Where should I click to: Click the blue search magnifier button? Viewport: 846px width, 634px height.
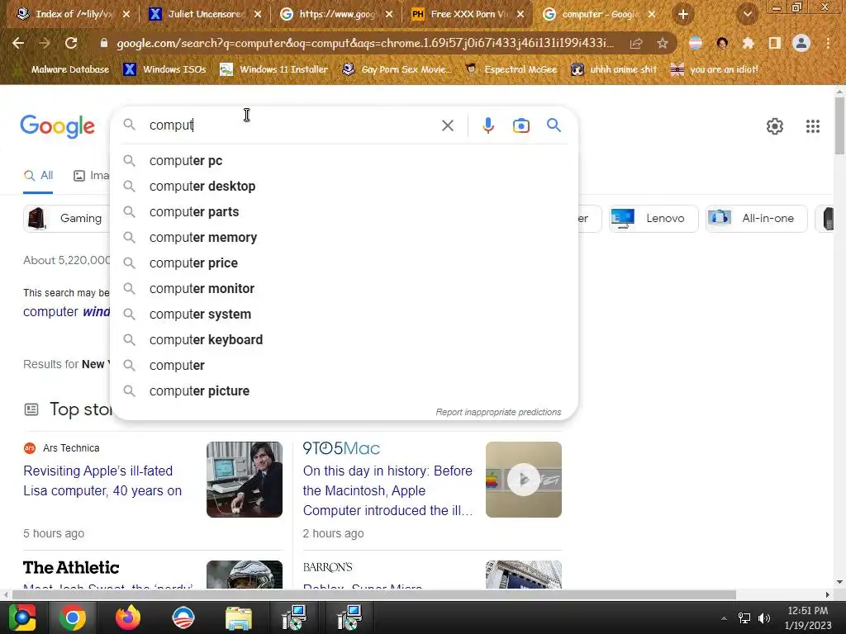point(554,125)
